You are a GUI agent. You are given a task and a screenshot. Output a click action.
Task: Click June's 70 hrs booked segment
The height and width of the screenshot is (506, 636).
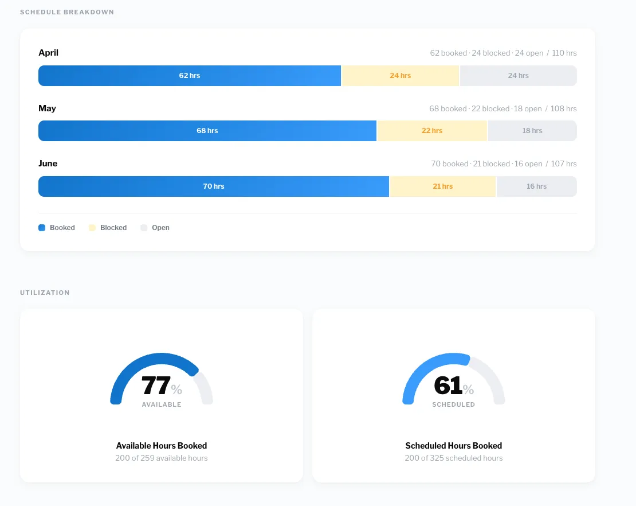pyautogui.click(x=214, y=186)
